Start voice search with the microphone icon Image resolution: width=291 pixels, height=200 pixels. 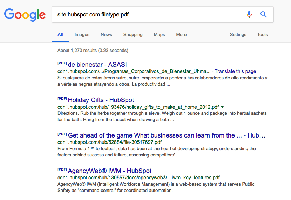[249, 14]
